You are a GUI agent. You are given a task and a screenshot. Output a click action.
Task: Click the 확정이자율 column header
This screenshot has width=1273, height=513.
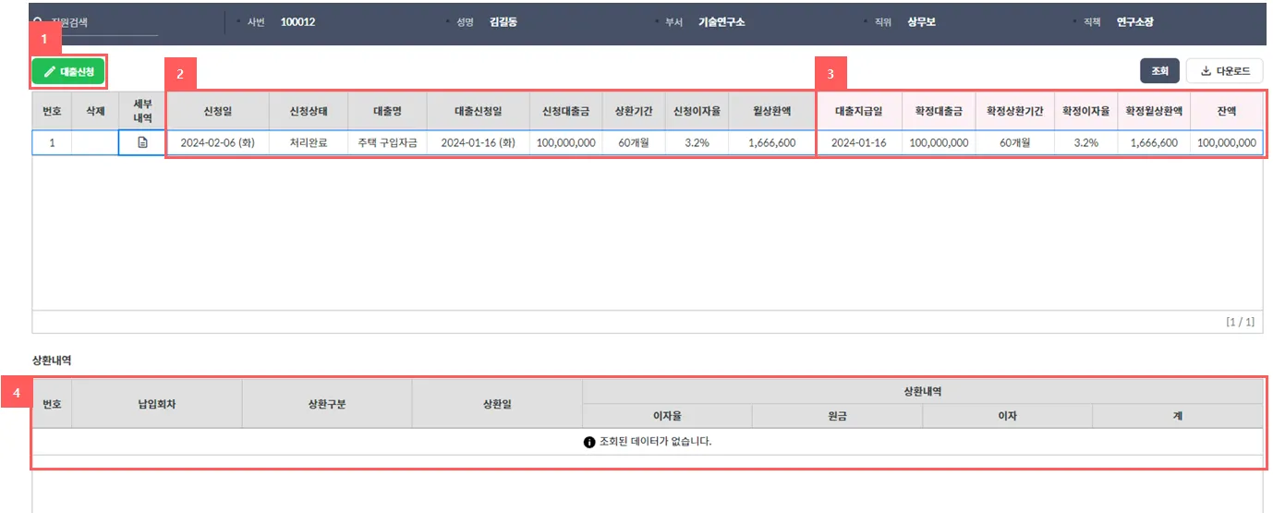click(1086, 111)
